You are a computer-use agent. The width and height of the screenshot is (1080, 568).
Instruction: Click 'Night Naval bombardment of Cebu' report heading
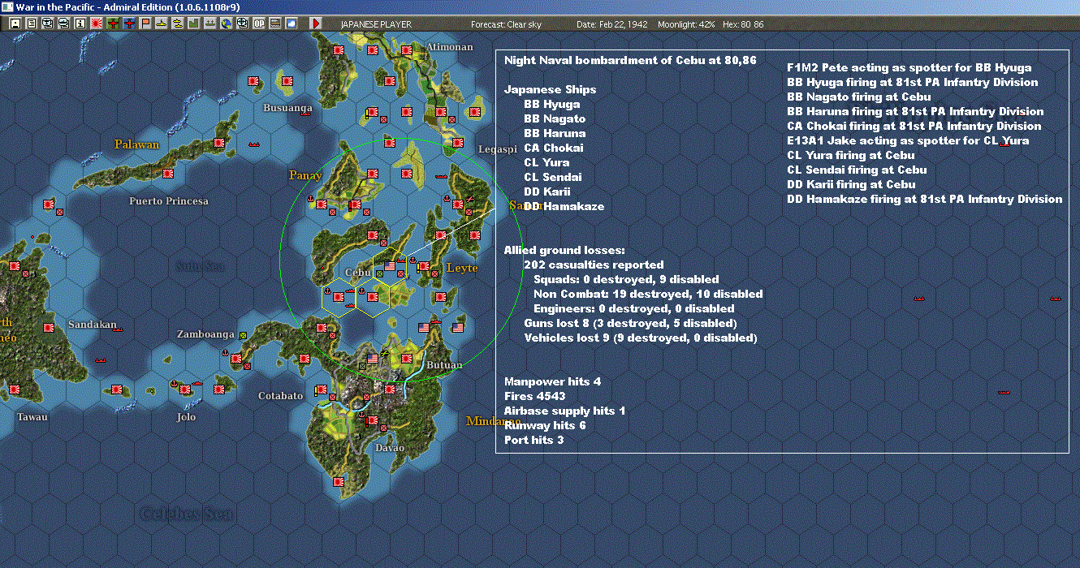pyautogui.click(x=630, y=60)
